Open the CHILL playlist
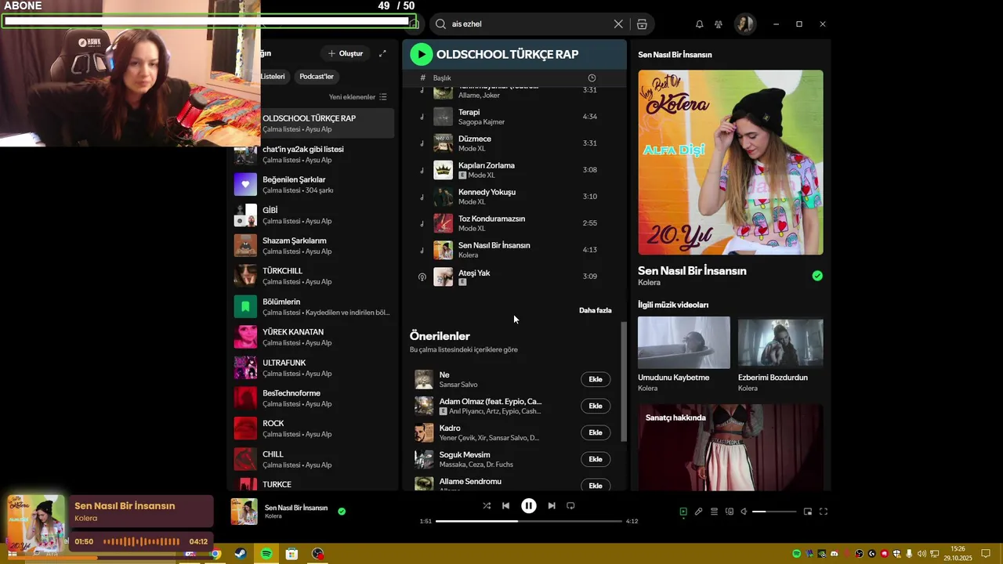The width and height of the screenshot is (1003, 564). pos(313,459)
